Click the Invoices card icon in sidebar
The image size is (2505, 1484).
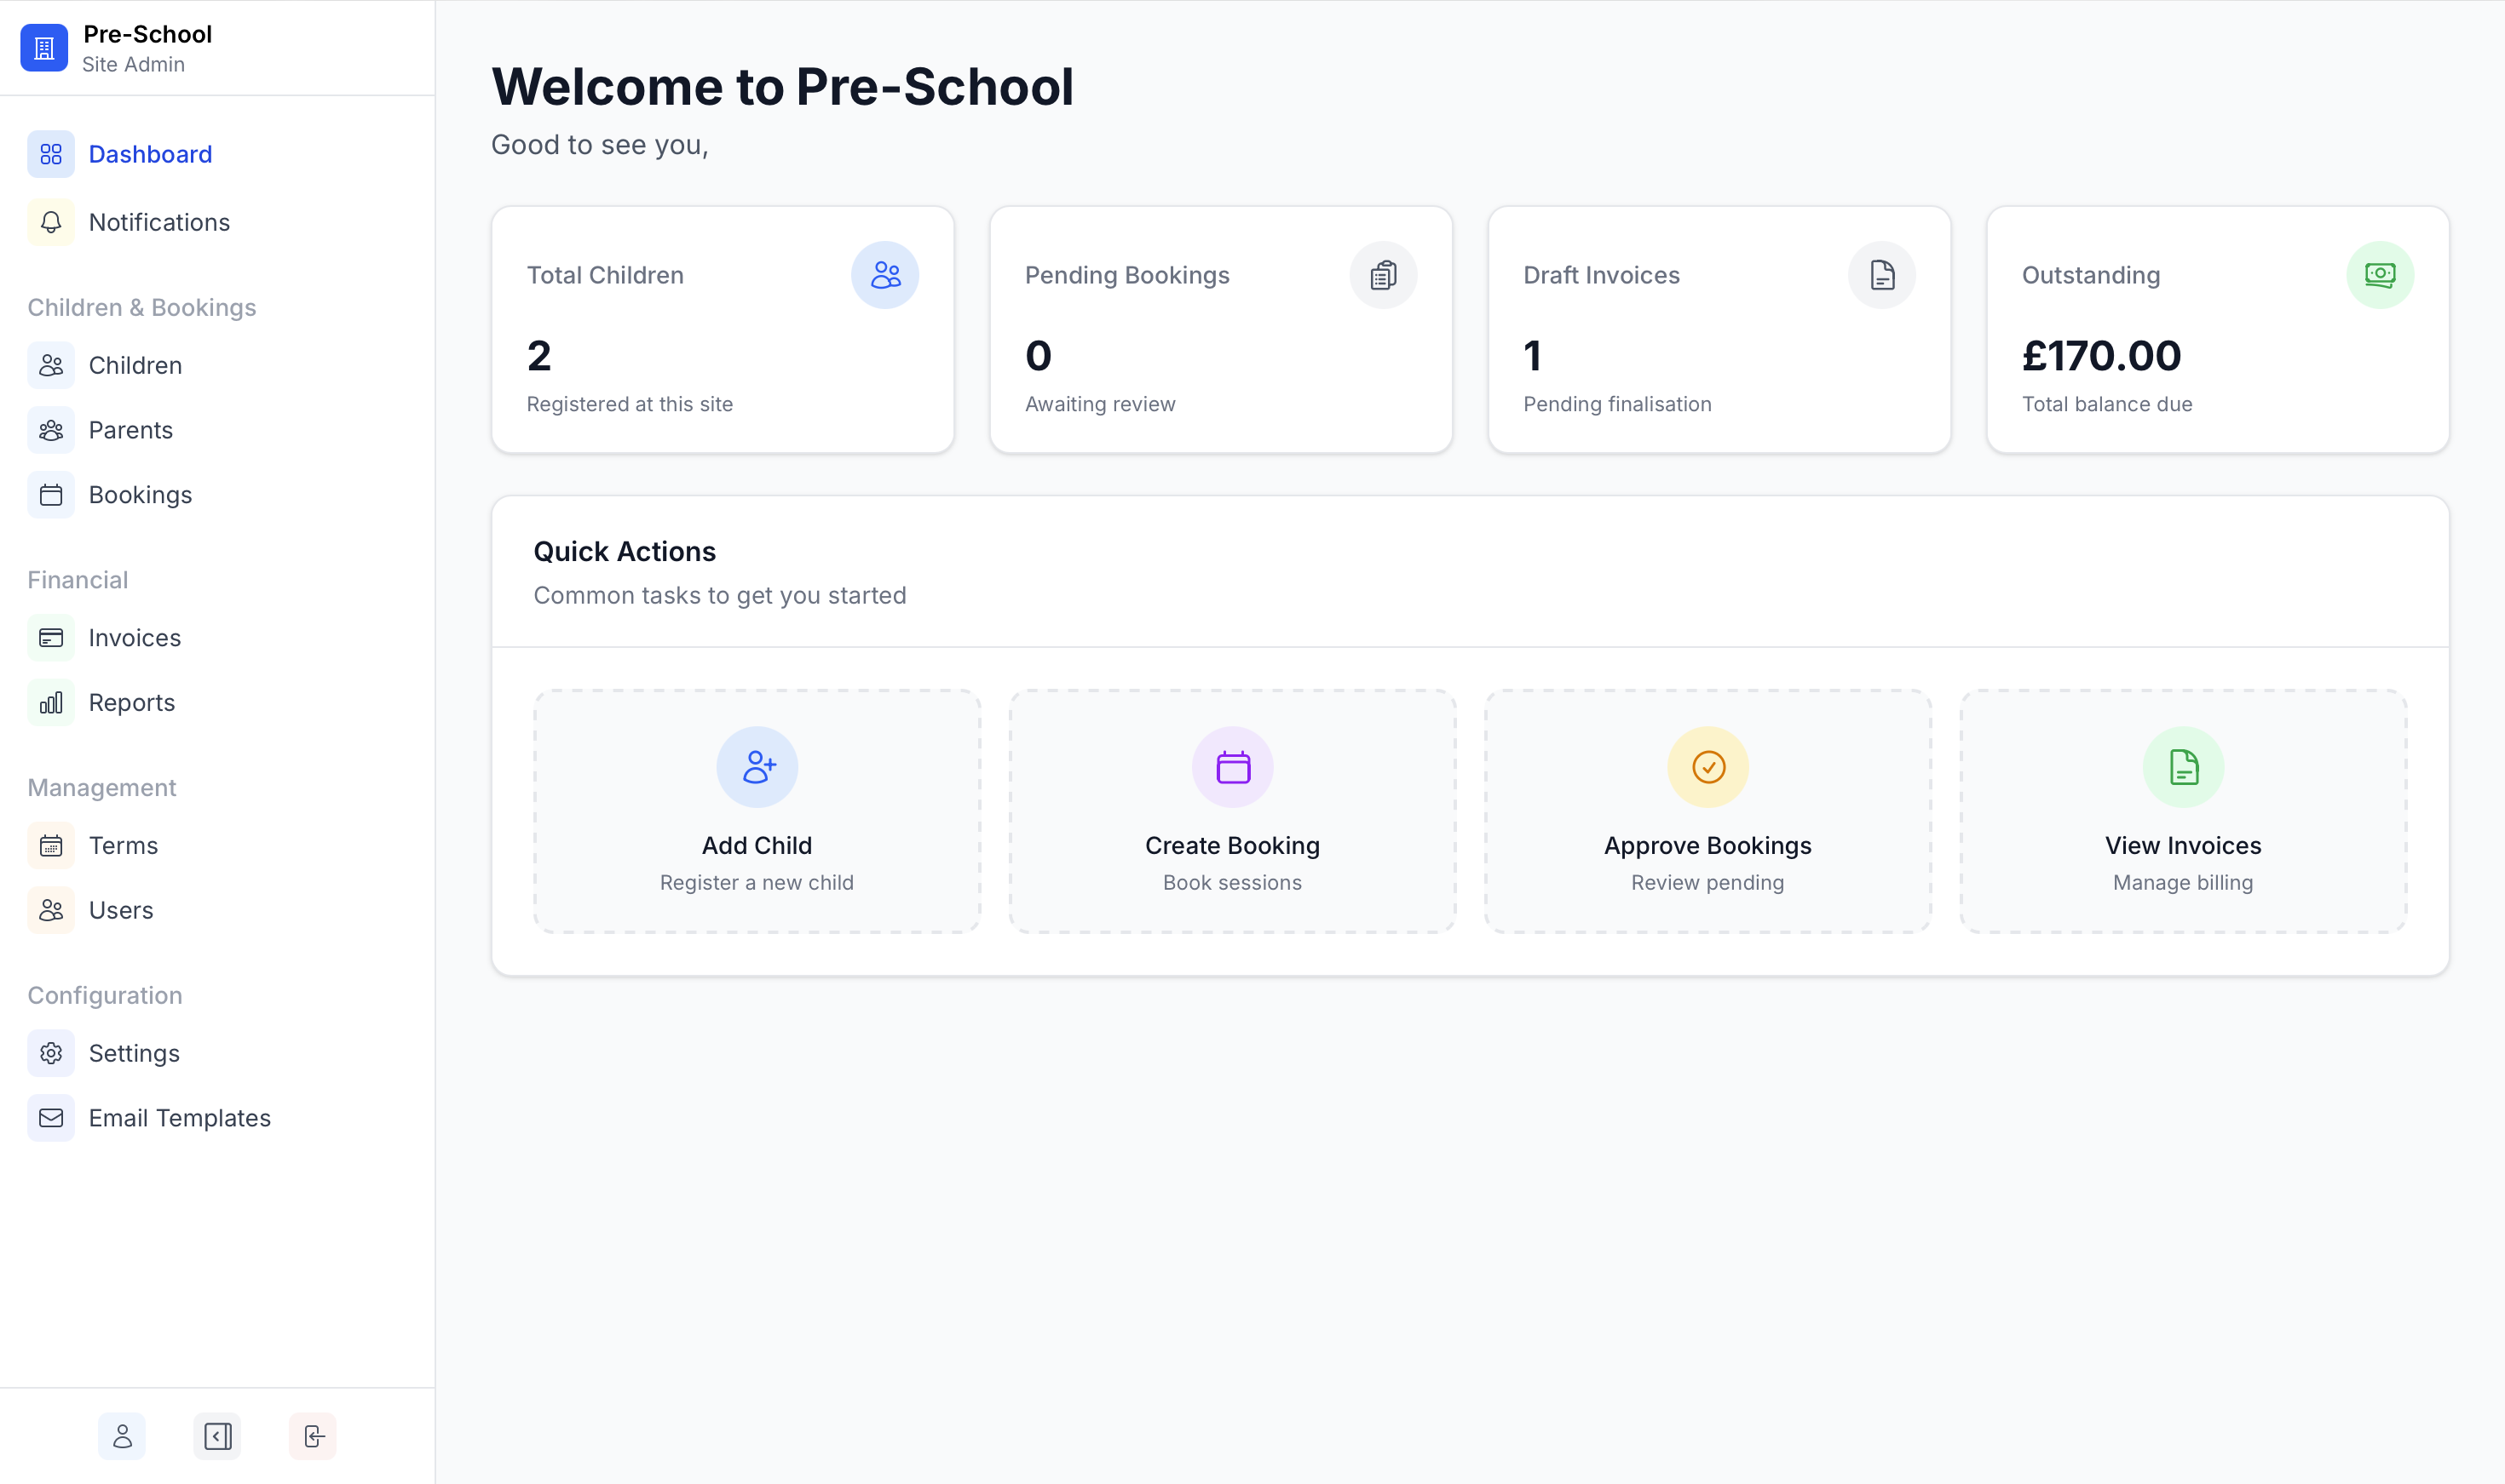coord(50,637)
